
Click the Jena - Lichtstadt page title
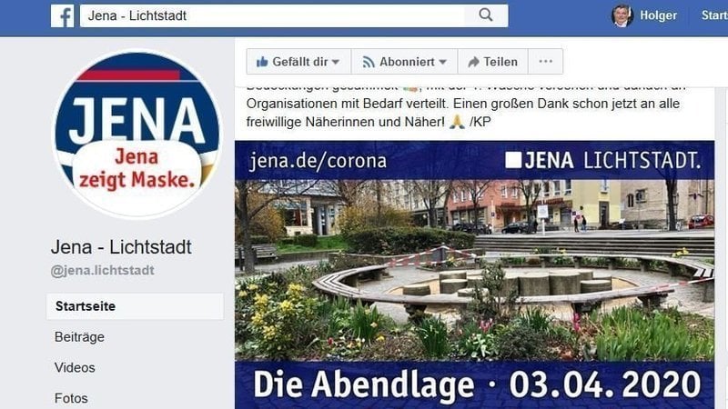coord(121,247)
